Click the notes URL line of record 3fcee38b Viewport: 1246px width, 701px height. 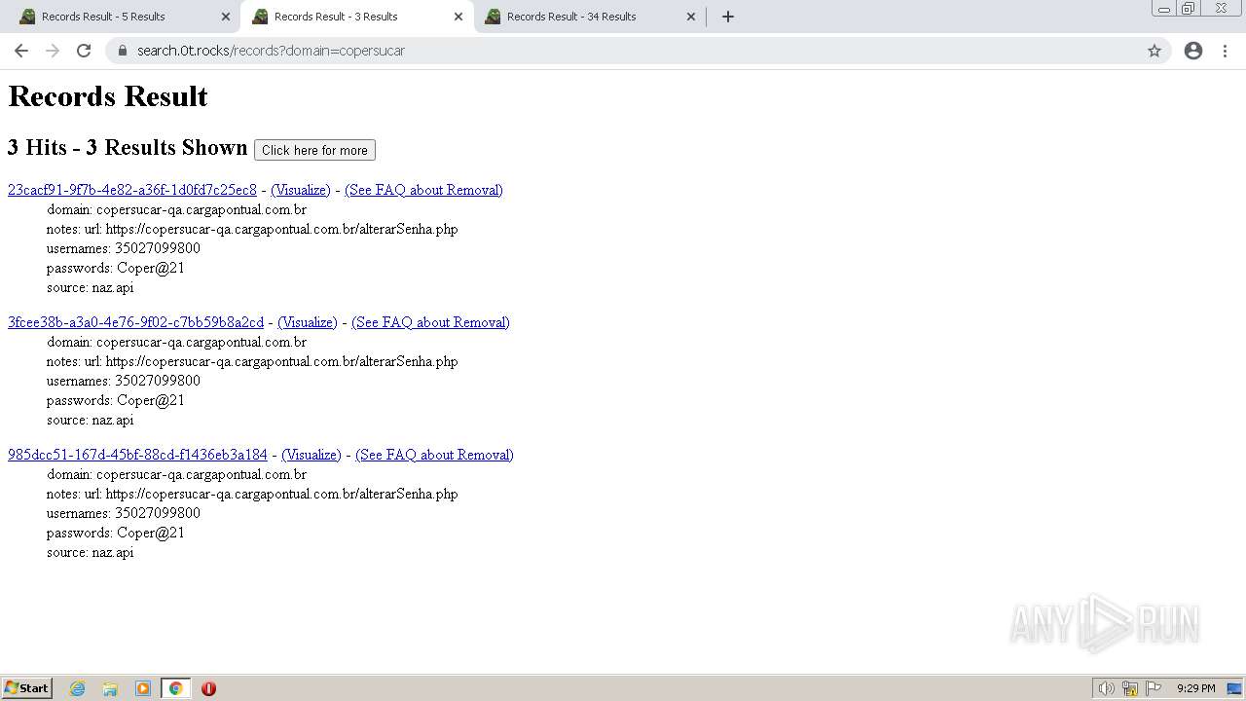click(252, 361)
